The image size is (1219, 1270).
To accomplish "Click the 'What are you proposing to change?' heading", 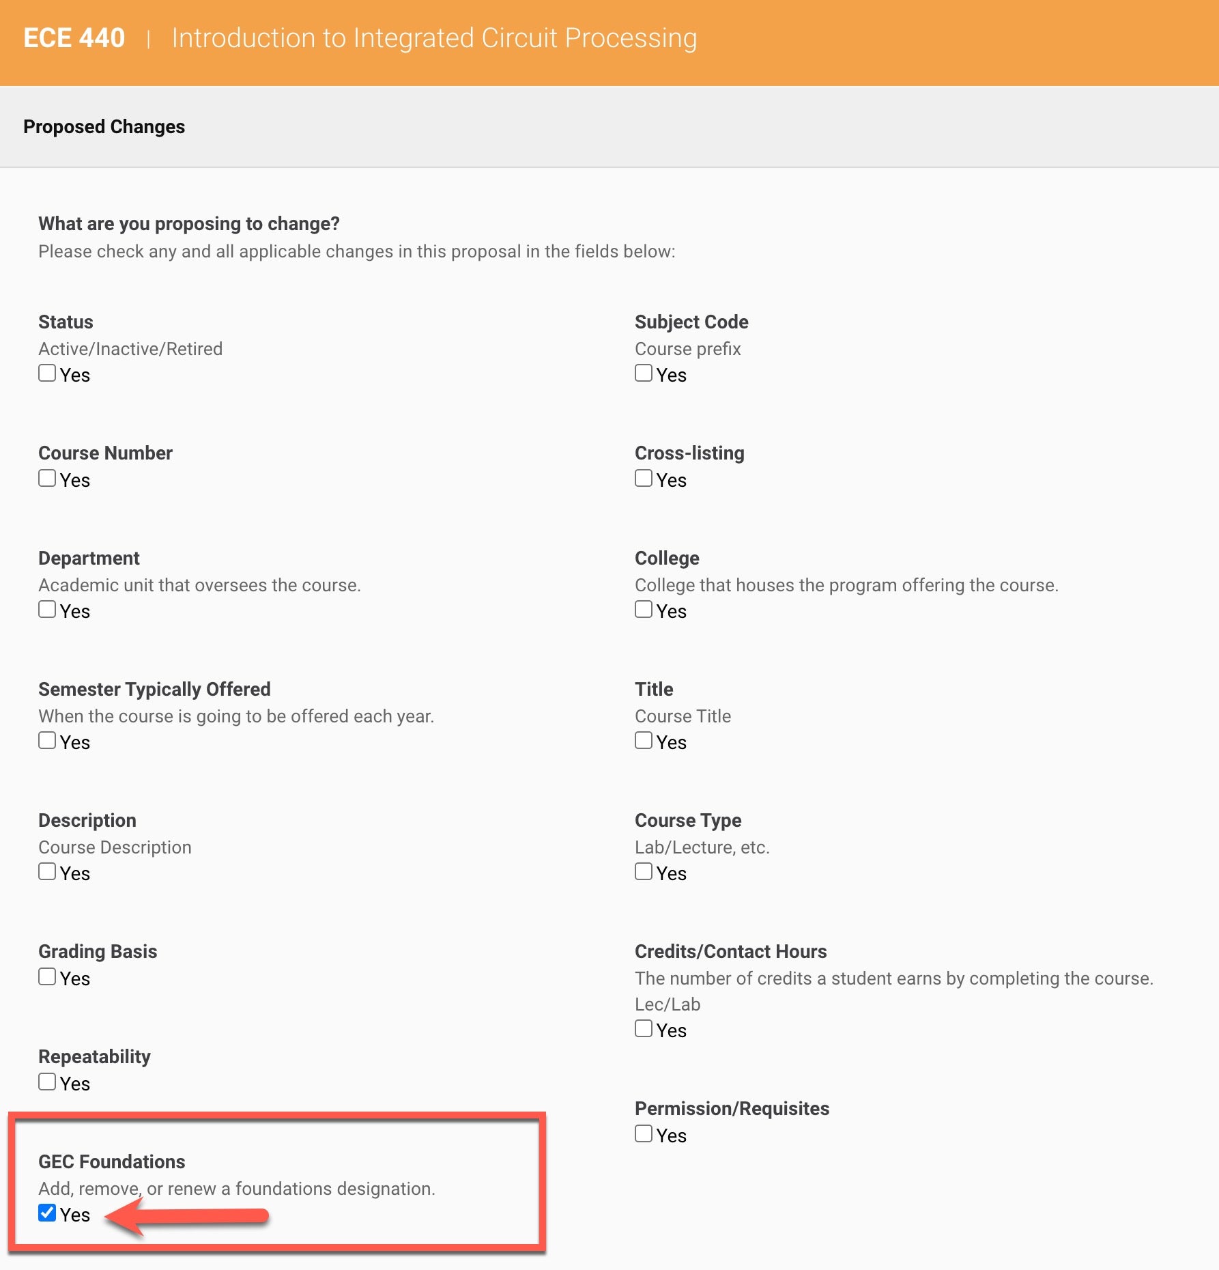I will click(189, 224).
